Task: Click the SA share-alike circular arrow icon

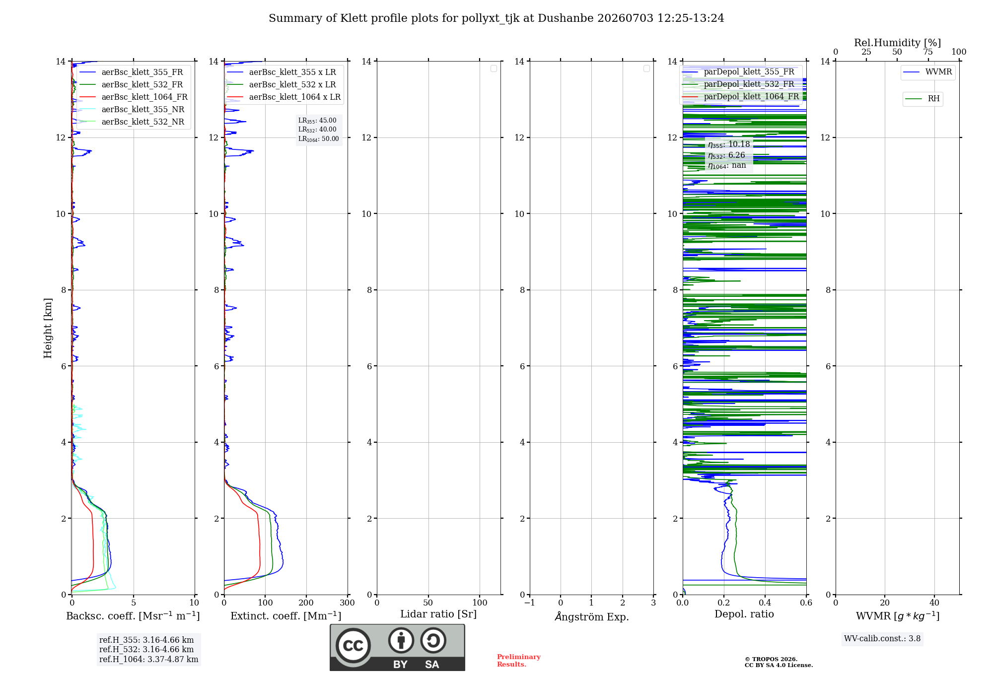Action: [433, 640]
